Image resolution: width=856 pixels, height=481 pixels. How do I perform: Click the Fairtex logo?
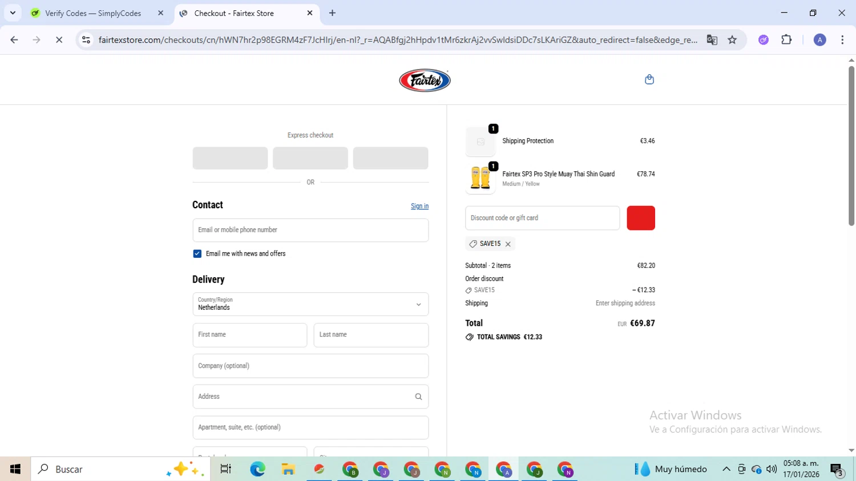[425, 80]
